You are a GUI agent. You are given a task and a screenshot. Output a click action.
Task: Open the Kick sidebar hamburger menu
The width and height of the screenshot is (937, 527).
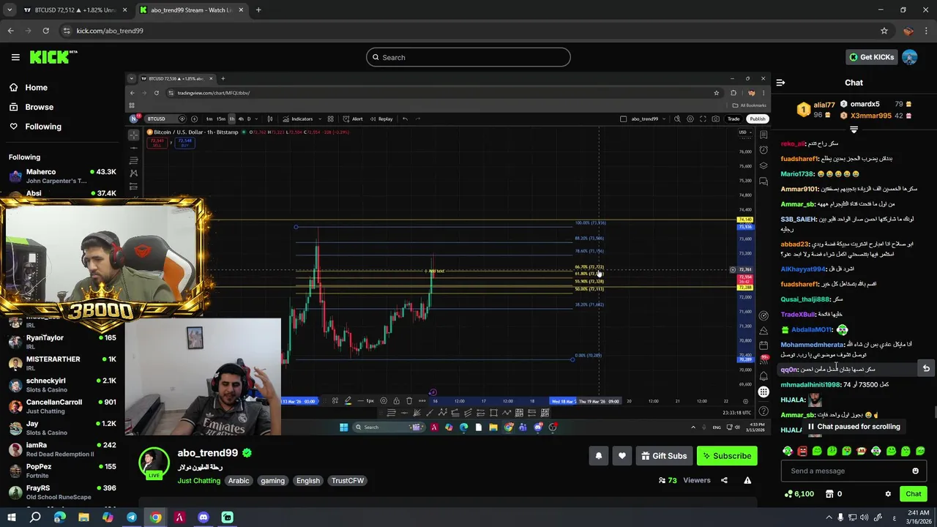coord(15,57)
